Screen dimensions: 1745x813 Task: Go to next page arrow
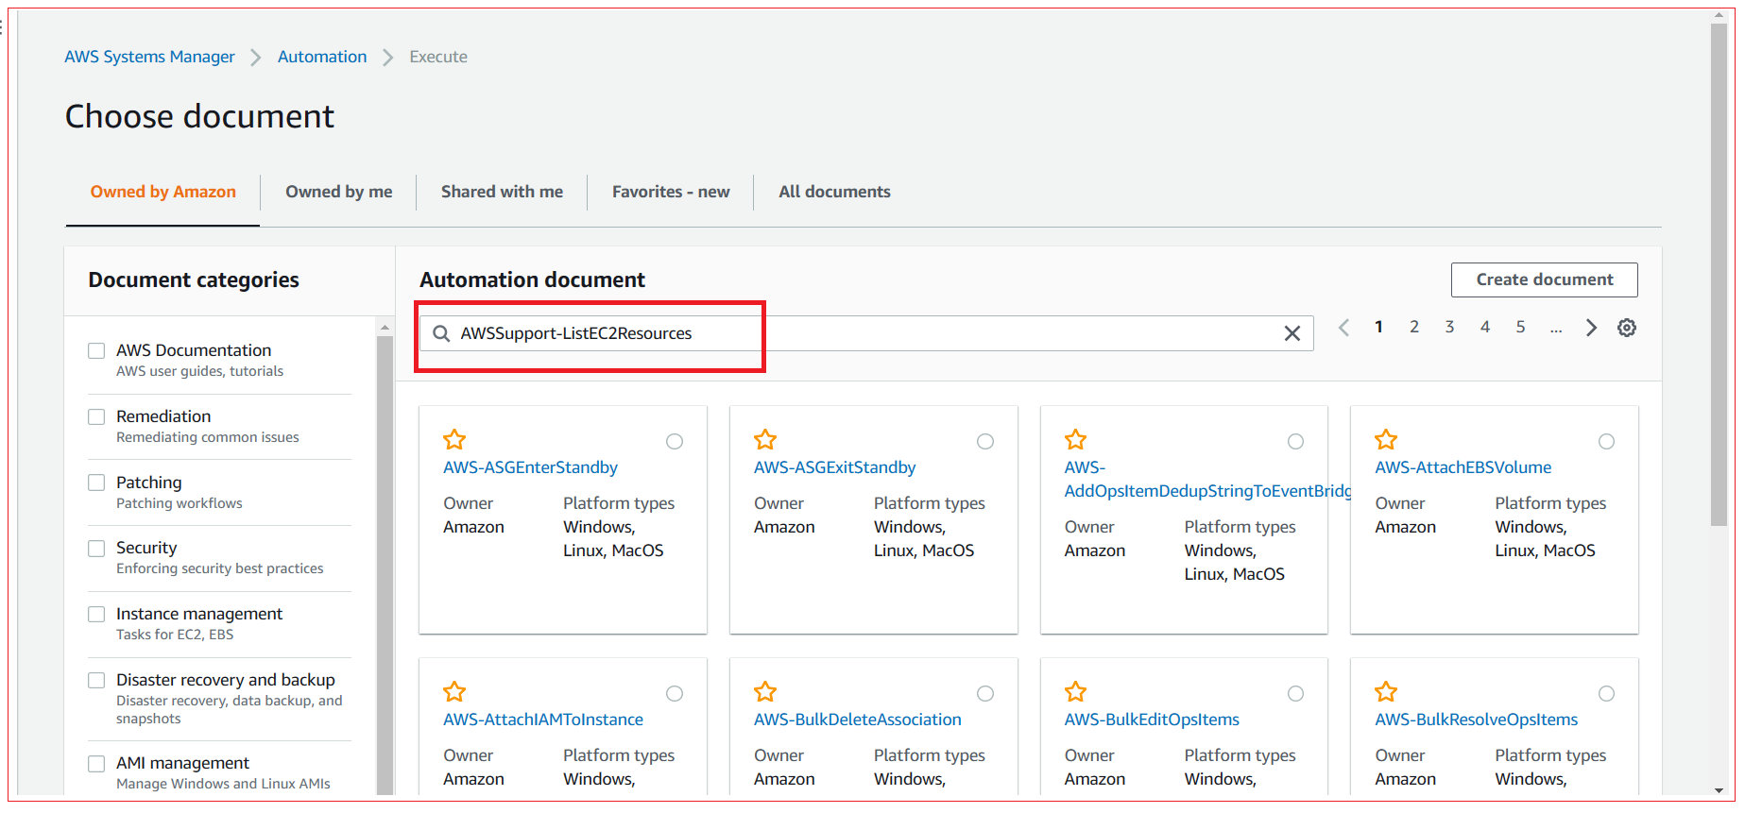1591,328
